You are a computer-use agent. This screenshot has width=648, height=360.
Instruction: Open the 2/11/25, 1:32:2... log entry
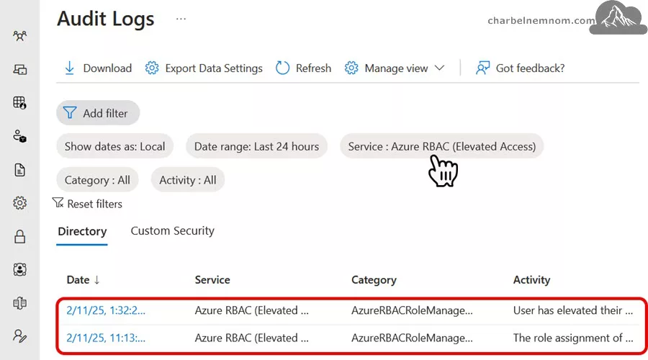106,310
